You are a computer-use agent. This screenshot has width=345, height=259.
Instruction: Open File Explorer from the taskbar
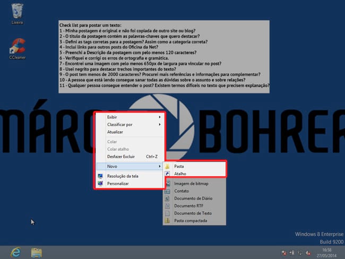click(37, 251)
